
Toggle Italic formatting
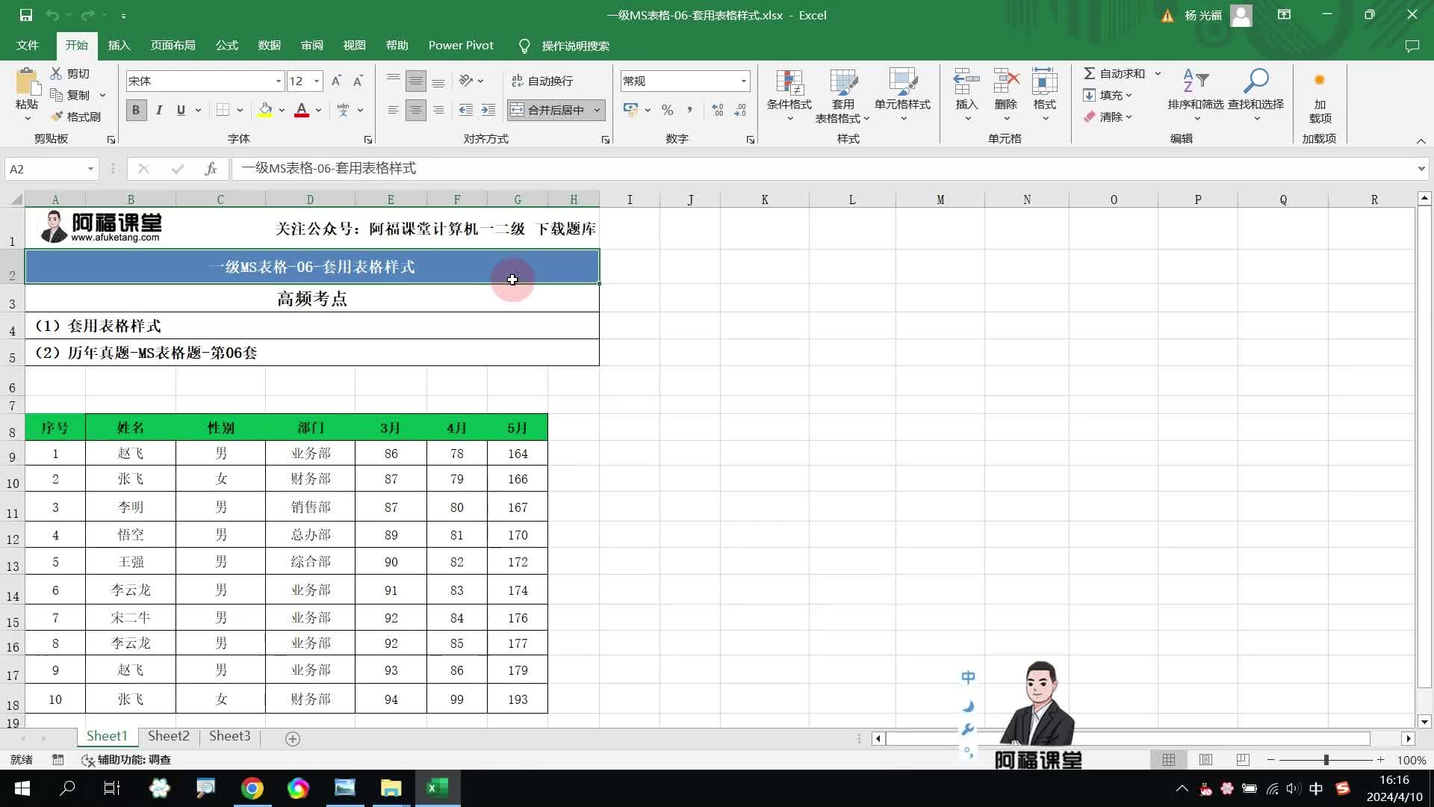coord(159,110)
